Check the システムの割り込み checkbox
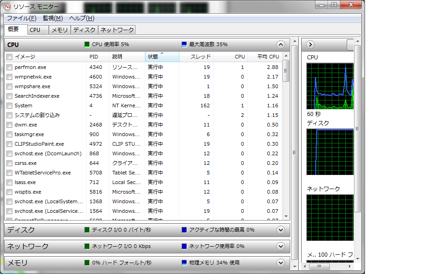Screen dimensions: 438x274 (x=10, y=115)
